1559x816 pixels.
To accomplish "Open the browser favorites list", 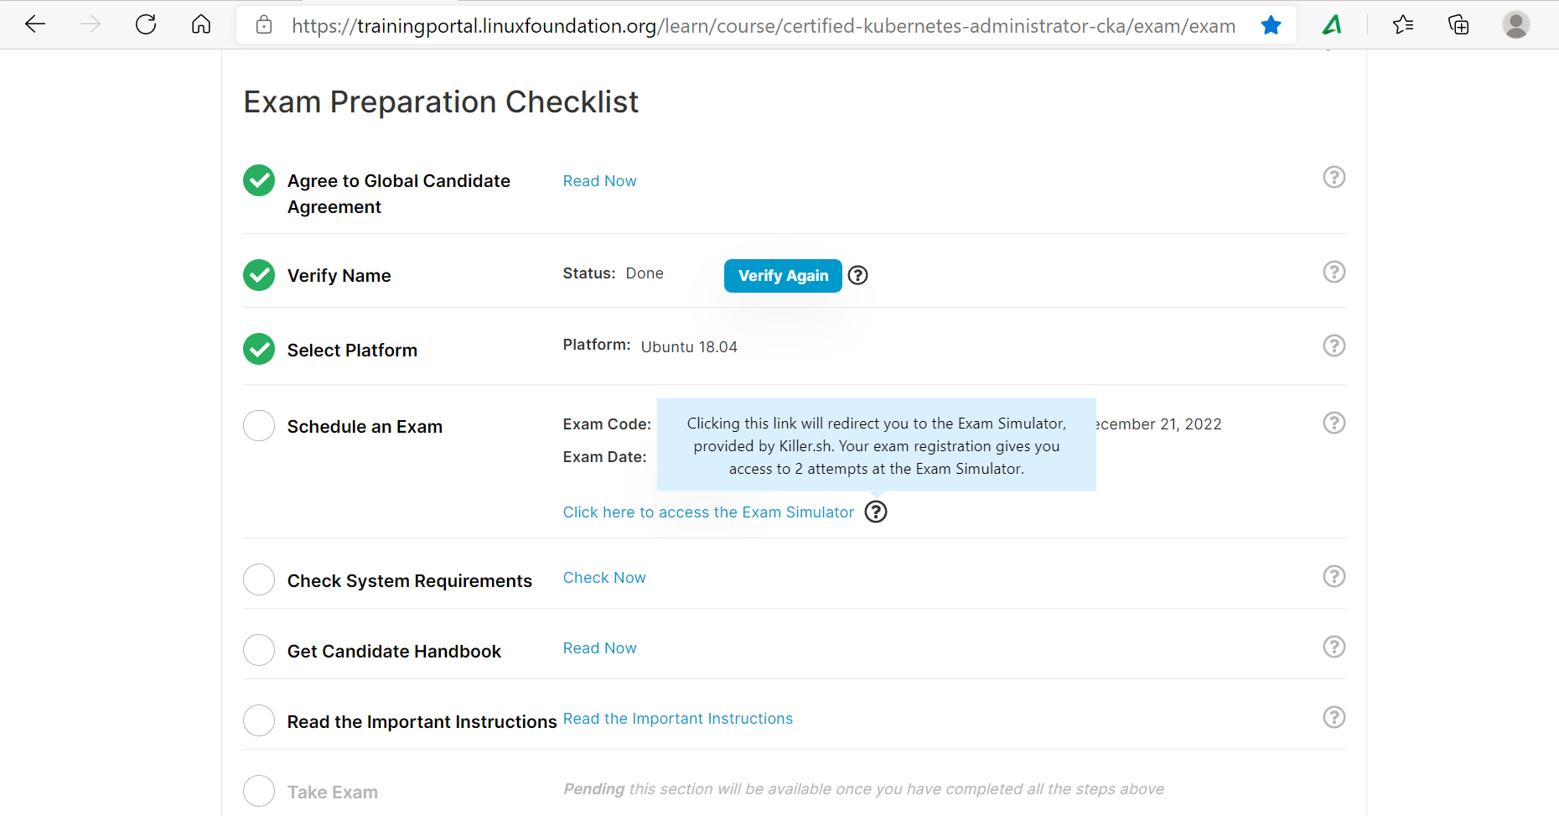I will click(x=1403, y=24).
